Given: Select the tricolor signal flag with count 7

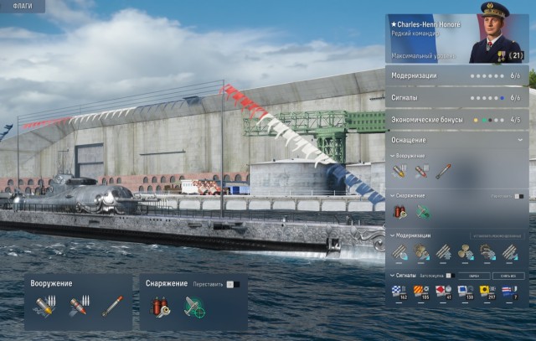Looking at the screenshot, I should (x=510, y=292).
